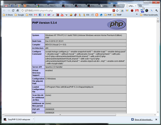Click the vertical scrollbar up arrow
Viewport: 161px width, 125px height.
[x=158, y=19]
